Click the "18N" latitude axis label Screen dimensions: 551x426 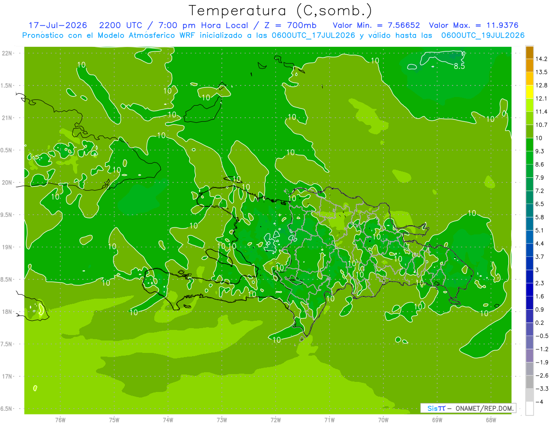pos(7,312)
